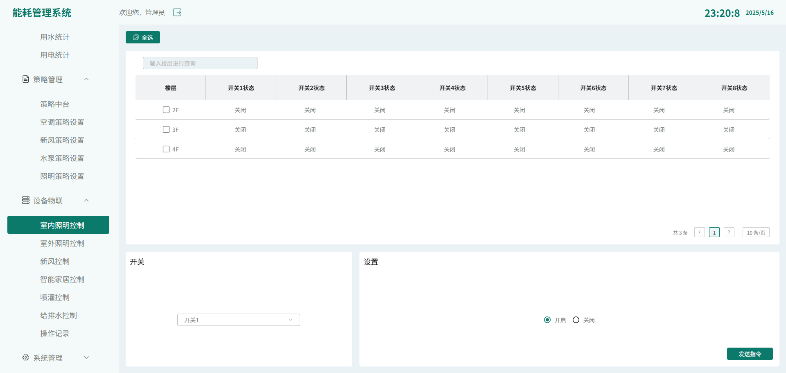The image size is (786, 373).
Task: Check the 4F row checkbox
Action: [x=166, y=149]
